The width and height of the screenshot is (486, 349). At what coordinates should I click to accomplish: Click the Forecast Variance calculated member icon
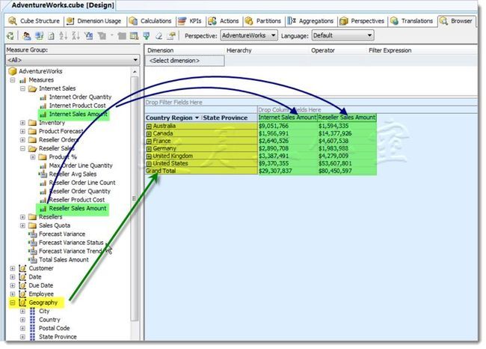[33, 234]
